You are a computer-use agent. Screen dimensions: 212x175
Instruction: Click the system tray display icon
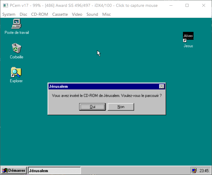tap(194, 171)
